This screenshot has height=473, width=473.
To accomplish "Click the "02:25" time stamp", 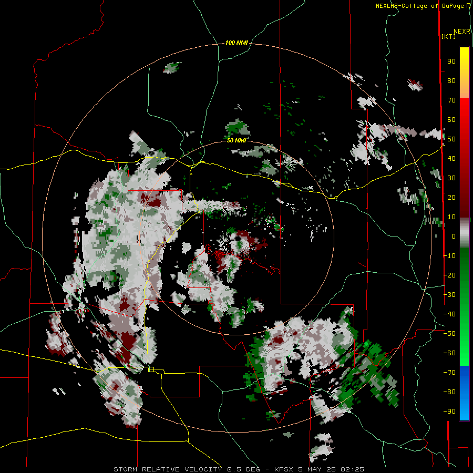I will [352, 469].
